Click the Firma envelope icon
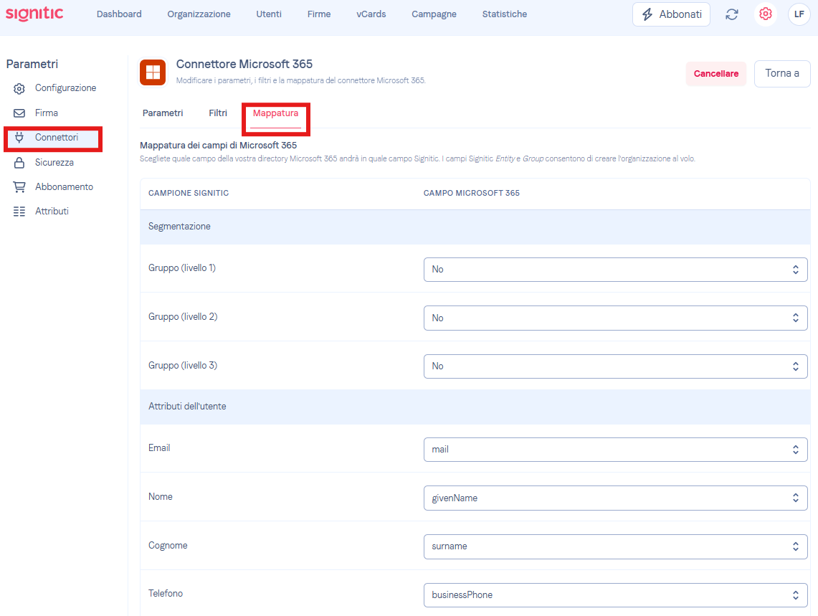Image resolution: width=818 pixels, height=616 pixels. pyautogui.click(x=19, y=113)
